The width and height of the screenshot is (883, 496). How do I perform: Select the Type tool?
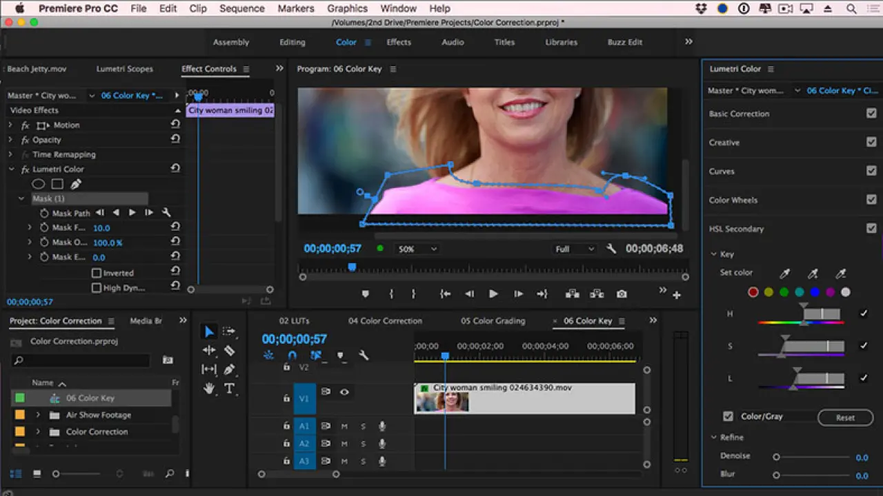(230, 389)
